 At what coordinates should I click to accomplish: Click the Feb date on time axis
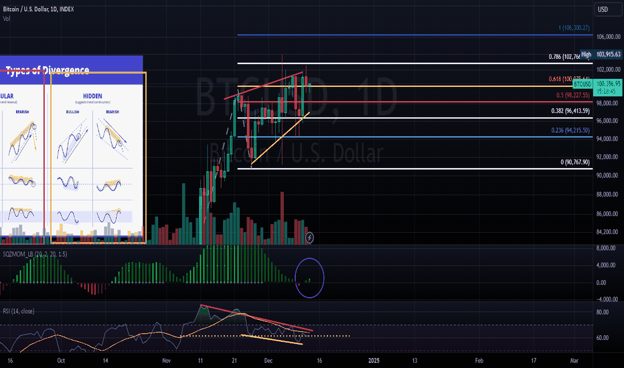[479, 361]
